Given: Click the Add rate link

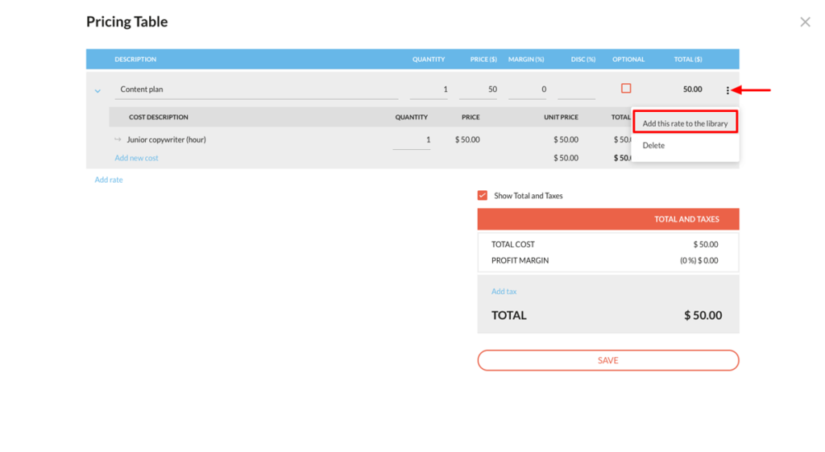Looking at the screenshot, I should [x=109, y=180].
